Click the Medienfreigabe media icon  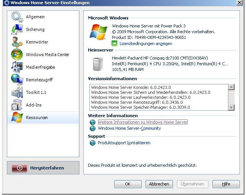click(x=17, y=67)
